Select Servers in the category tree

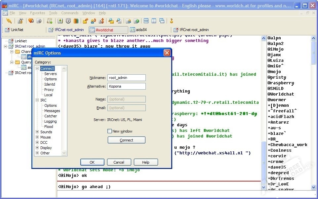click(51, 74)
